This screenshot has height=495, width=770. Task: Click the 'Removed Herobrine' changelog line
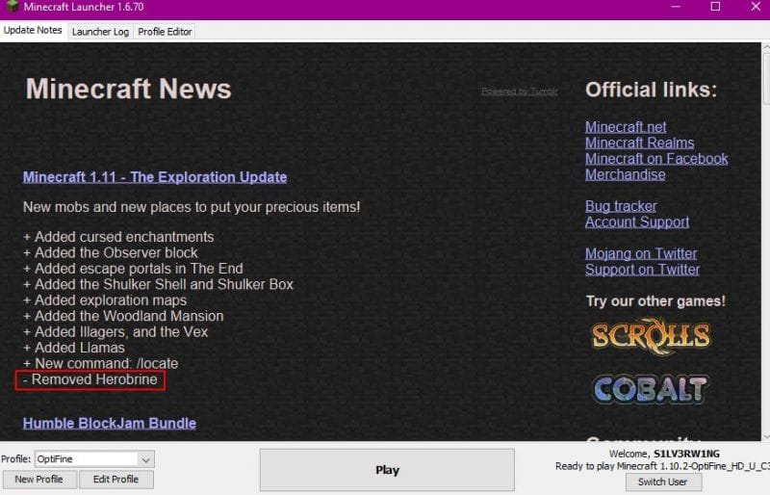[90, 379]
